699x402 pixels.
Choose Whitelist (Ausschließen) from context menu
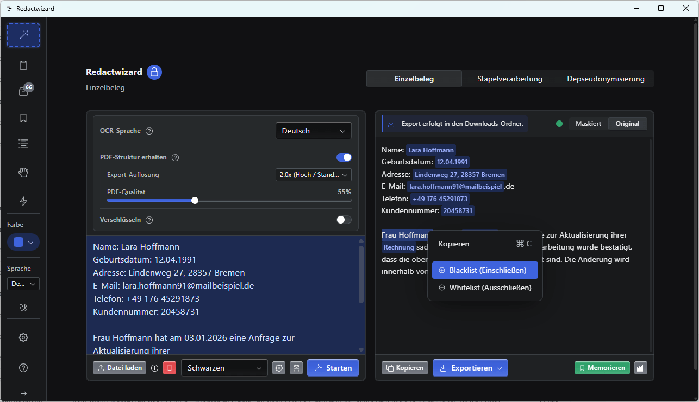[485, 288]
